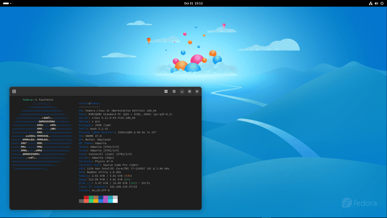Open a new terminal tab

coord(14,91)
